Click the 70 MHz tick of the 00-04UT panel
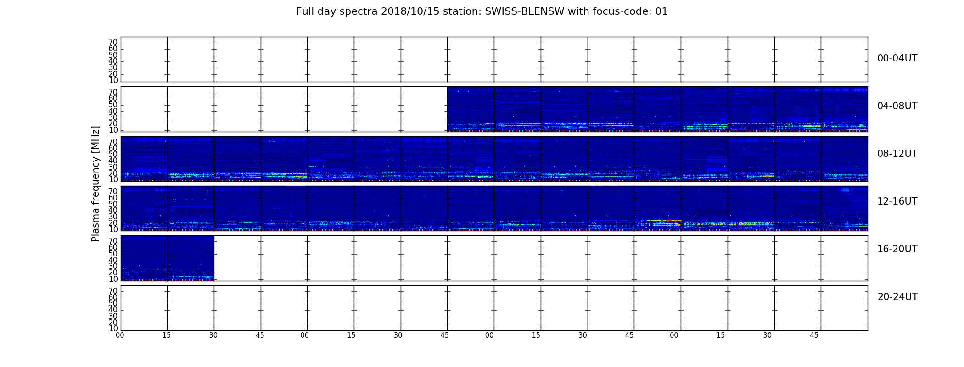The width and height of the screenshot is (964, 367). click(113, 42)
